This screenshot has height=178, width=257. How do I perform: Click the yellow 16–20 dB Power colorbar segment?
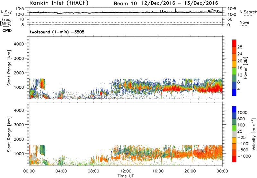(x=234, y=64)
